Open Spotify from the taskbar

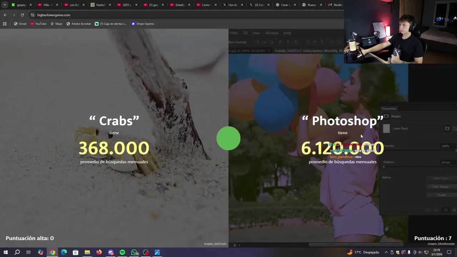click(x=122, y=252)
